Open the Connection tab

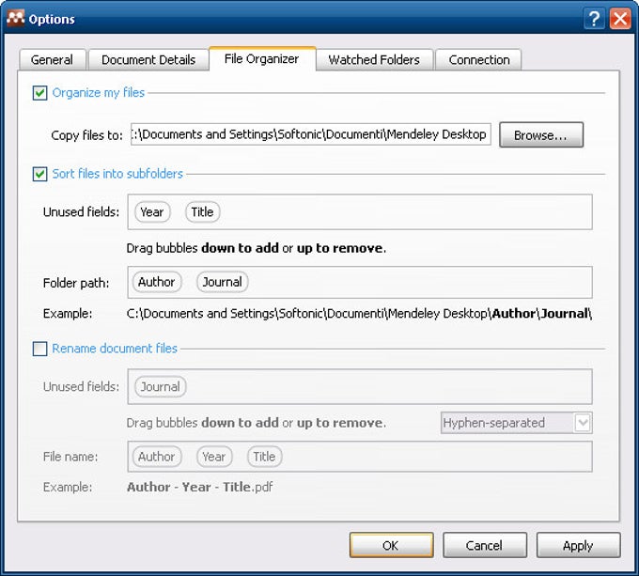click(x=479, y=59)
